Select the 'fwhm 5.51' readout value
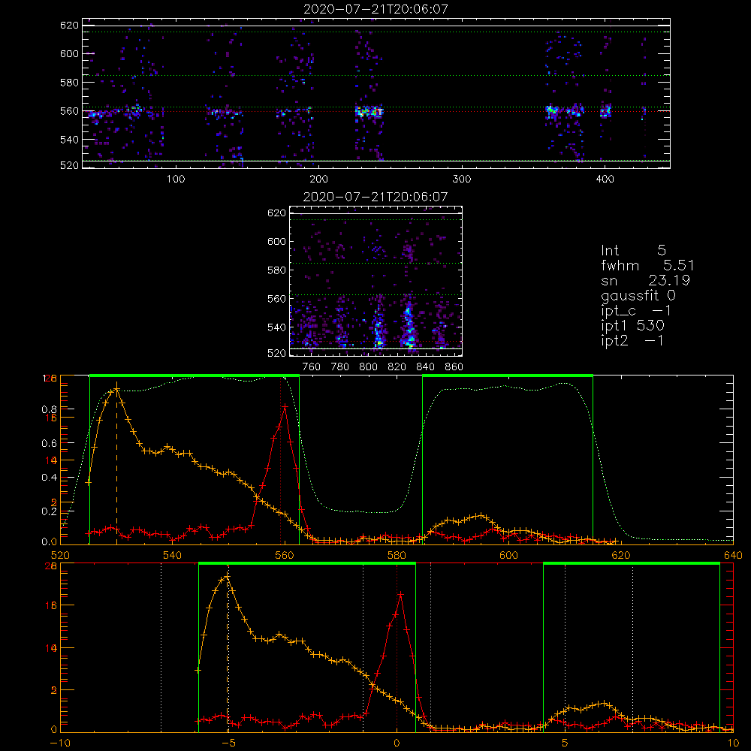751x751 pixels. pos(679,265)
